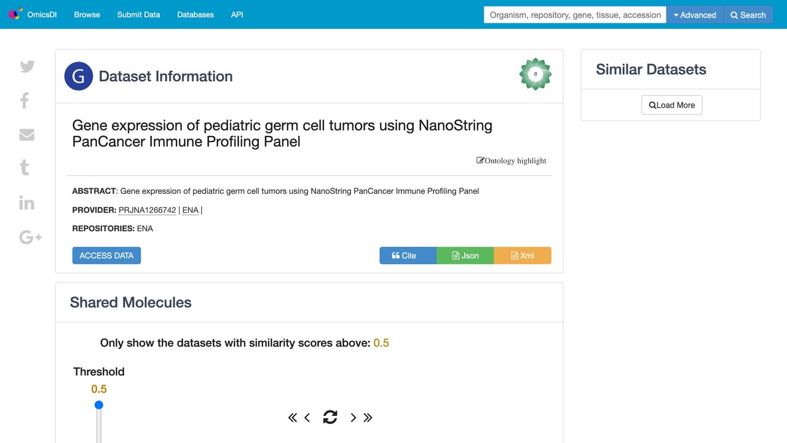787x443 pixels.
Task: Open the API menu item
Action: tap(237, 15)
